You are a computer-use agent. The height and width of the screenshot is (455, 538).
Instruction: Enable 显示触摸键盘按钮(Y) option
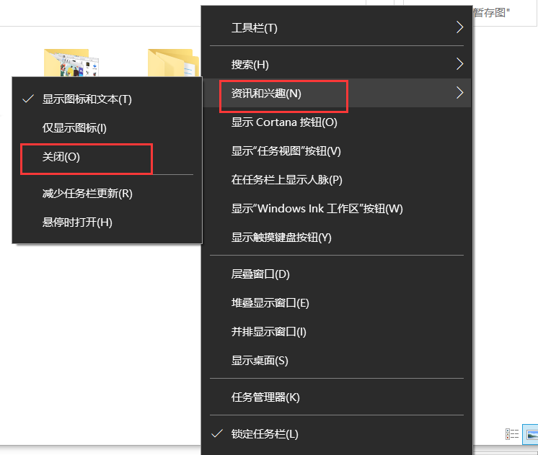[x=281, y=238]
